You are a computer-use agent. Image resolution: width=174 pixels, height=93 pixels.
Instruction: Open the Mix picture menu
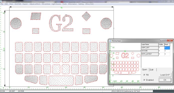pyautogui.click(x=46, y=4)
